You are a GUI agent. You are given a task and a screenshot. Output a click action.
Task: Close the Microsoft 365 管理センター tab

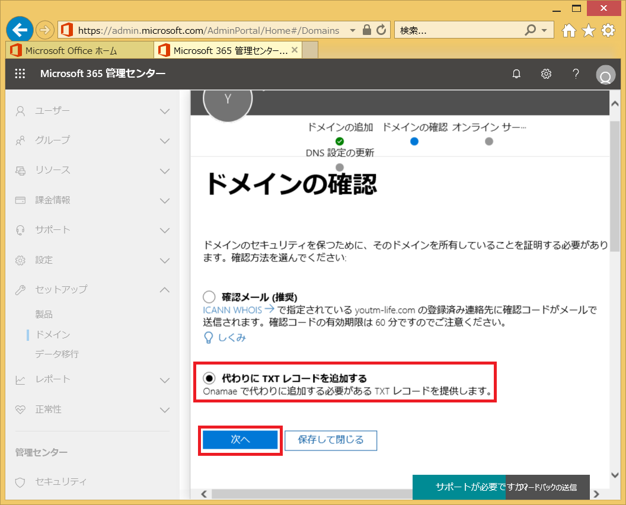[x=295, y=50]
